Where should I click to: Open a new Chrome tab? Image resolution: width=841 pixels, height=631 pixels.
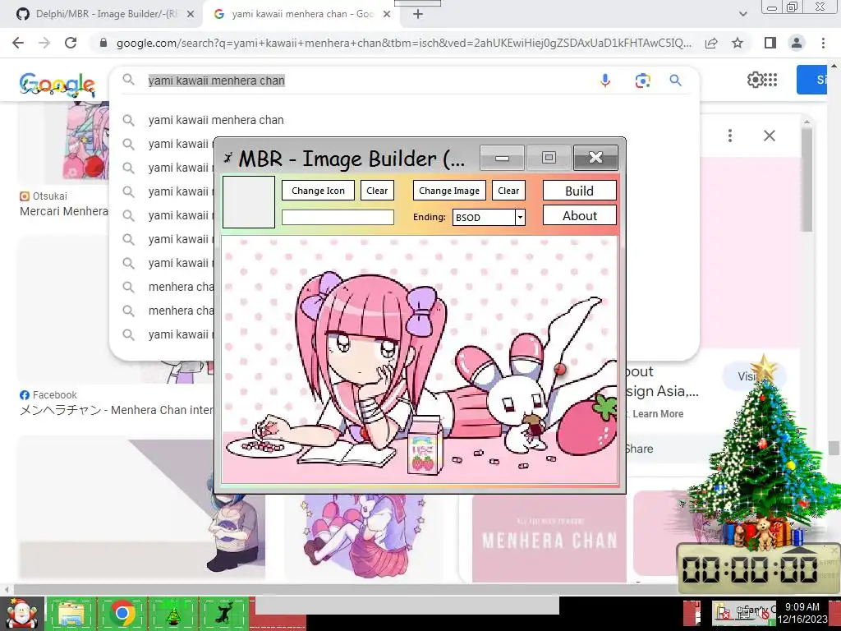click(418, 15)
